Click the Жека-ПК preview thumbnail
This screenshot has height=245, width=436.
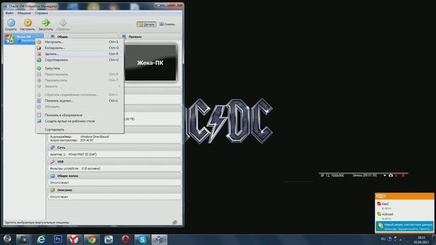click(x=151, y=63)
